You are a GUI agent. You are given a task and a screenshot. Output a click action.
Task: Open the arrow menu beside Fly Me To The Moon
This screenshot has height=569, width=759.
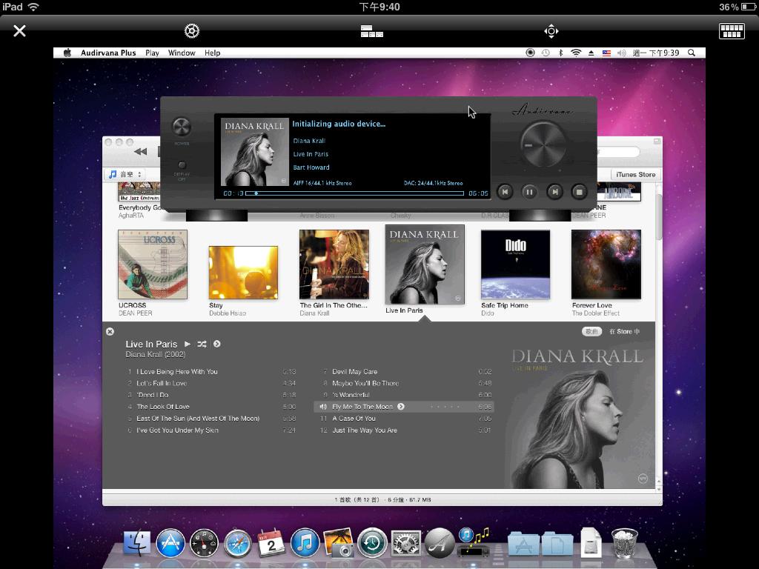point(401,407)
